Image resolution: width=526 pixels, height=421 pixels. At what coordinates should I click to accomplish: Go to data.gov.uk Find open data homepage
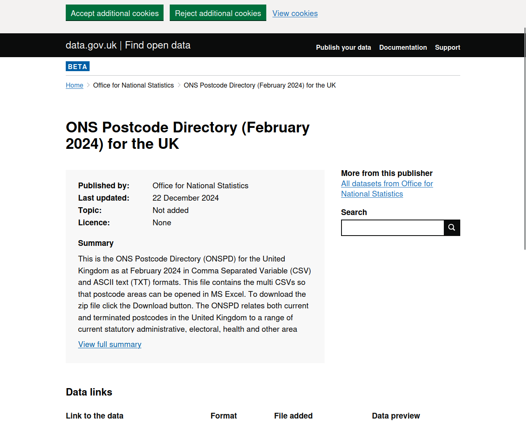(x=128, y=45)
